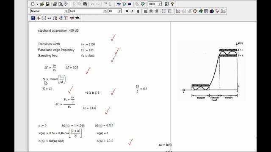Insert a 3D scatter plot
Viewport: 271px width, 152px height.
point(217,11)
